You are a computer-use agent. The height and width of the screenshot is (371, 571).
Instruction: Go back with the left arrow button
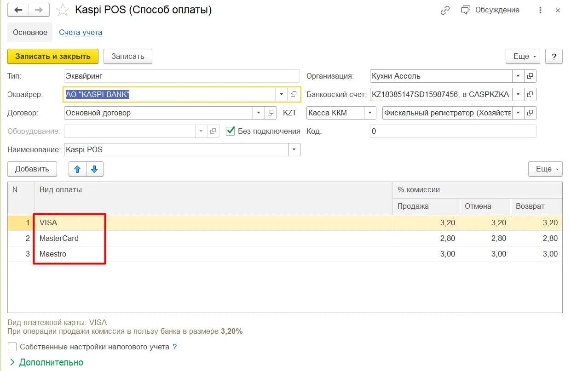click(18, 10)
